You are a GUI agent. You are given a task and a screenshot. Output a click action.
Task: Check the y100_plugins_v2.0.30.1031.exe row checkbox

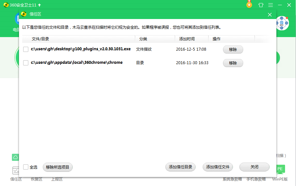point(26,49)
